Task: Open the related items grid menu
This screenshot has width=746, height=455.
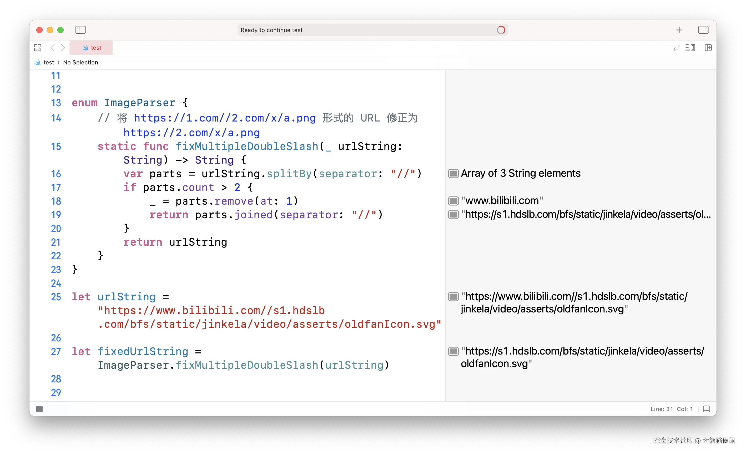Action: point(38,48)
